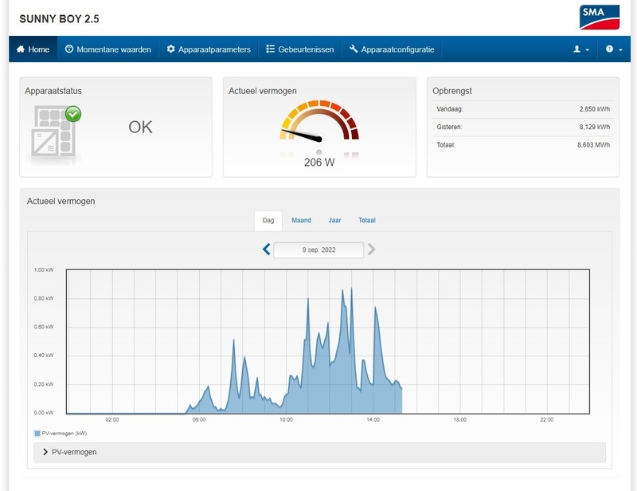Select the Dag tab
The width and height of the screenshot is (637, 491).
[268, 221]
